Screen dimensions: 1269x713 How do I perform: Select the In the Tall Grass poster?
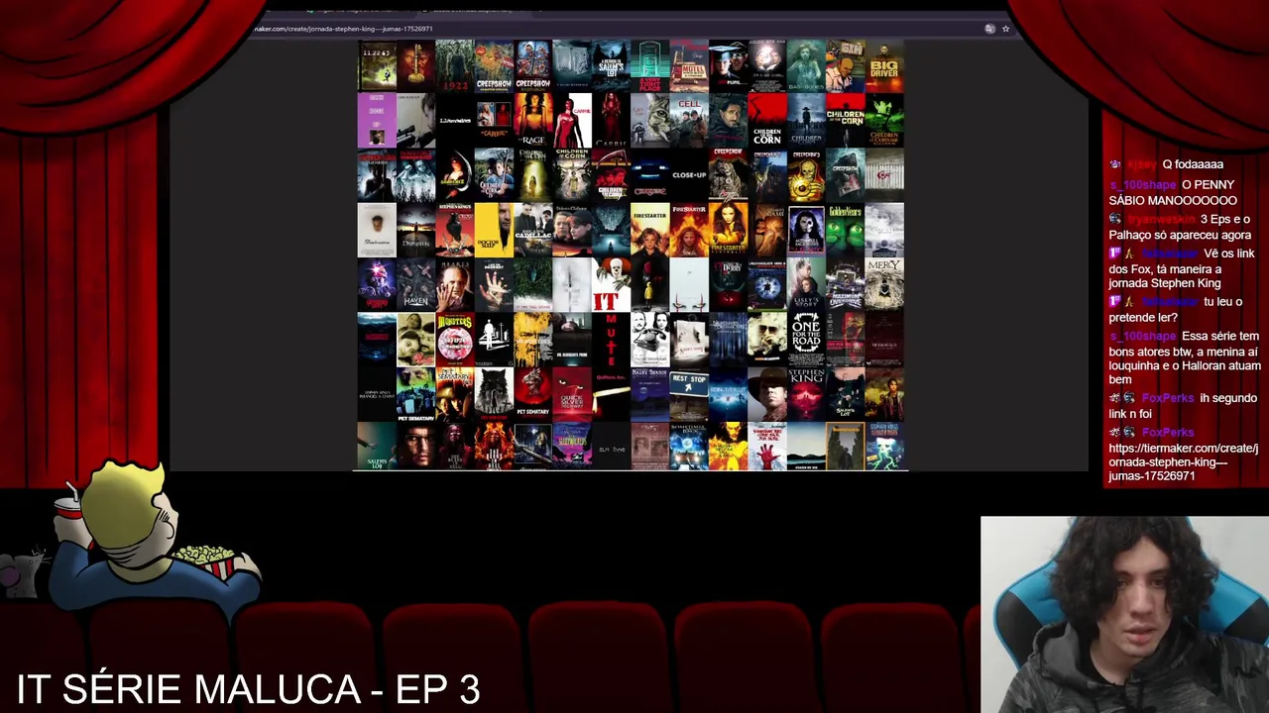pos(532,284)
